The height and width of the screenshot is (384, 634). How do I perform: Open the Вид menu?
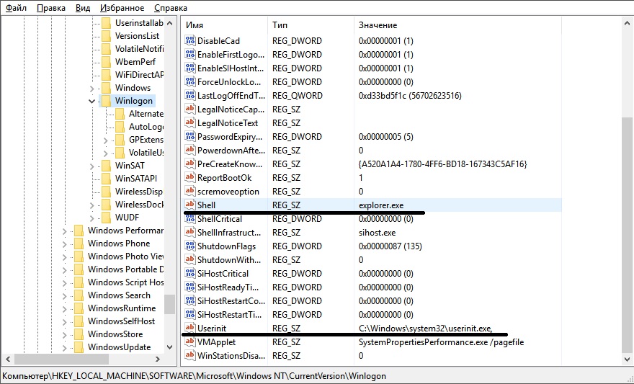tap(83, 8)
